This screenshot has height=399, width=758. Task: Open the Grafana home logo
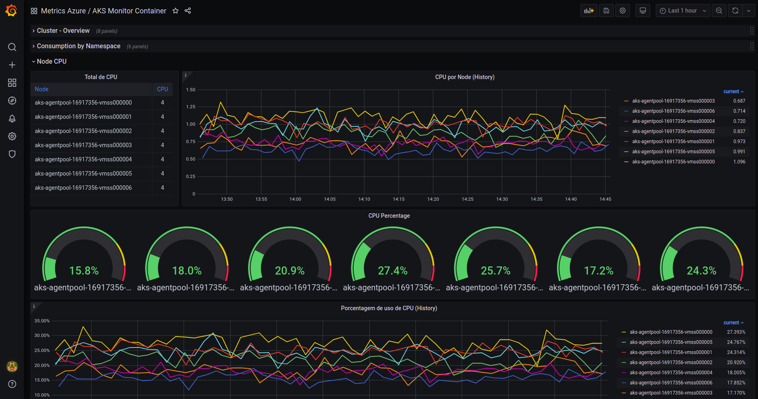tap(11, 11)
